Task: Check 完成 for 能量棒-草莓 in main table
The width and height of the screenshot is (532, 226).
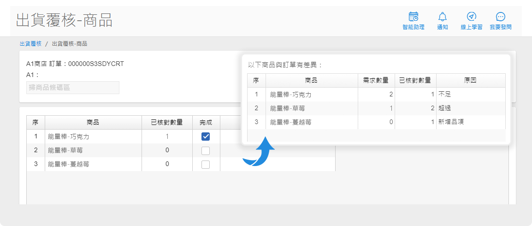Action: tap(206, 150)
